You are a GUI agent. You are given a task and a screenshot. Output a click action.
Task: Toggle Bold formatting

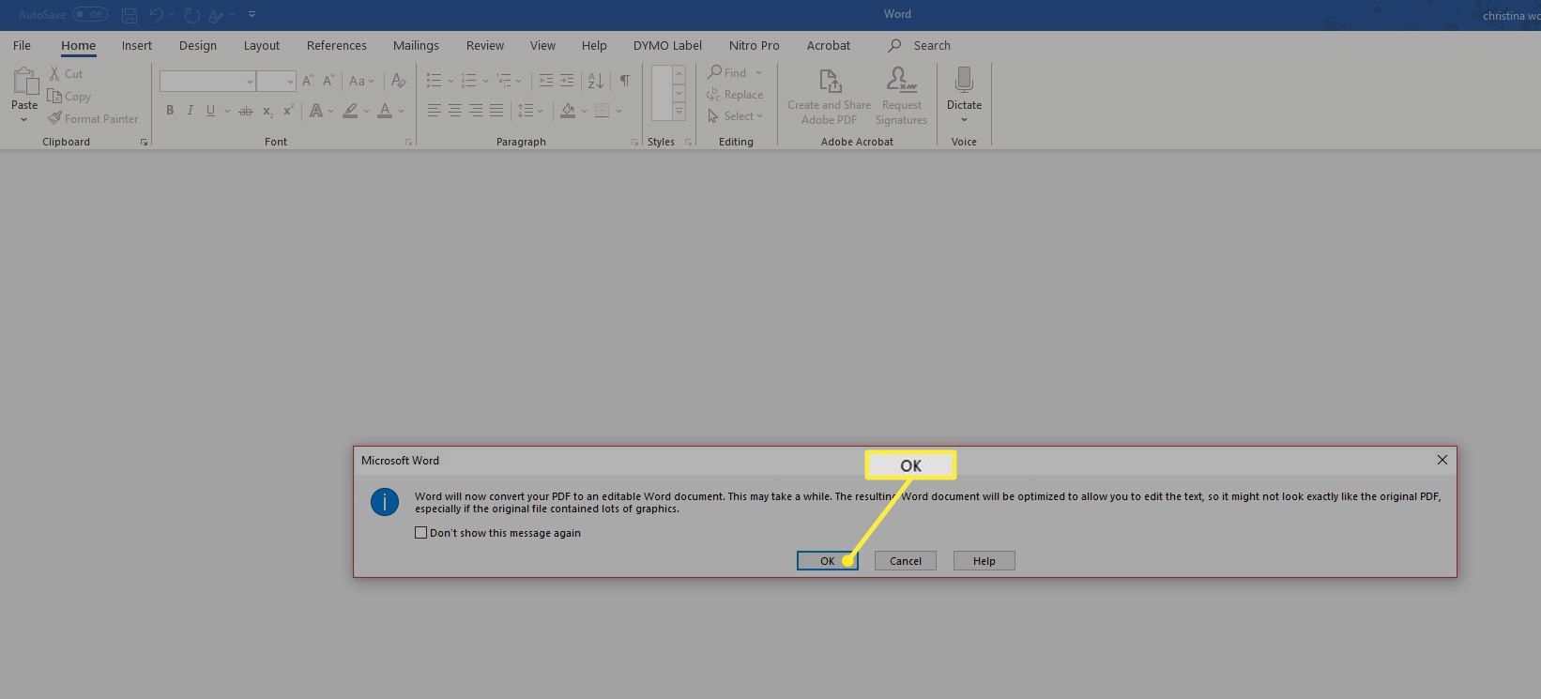pyautogui.click(x=170, y=111)
